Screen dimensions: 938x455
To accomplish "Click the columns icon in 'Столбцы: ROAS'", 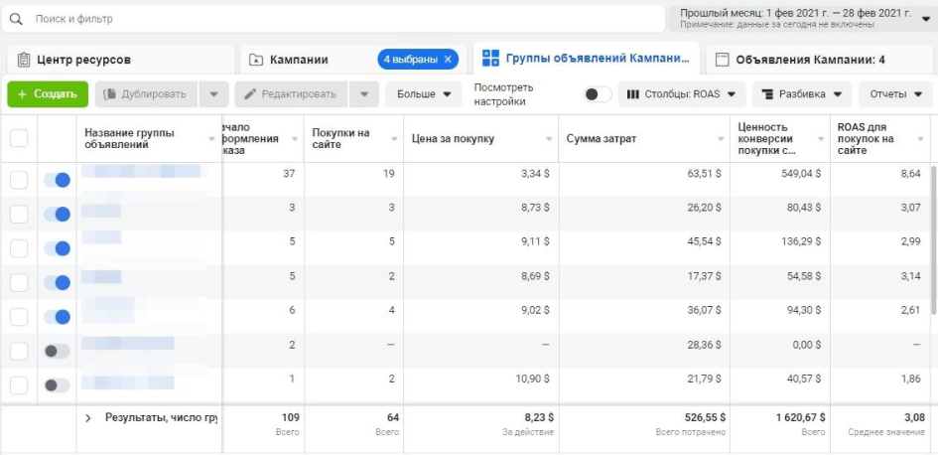I will [631, 94].
